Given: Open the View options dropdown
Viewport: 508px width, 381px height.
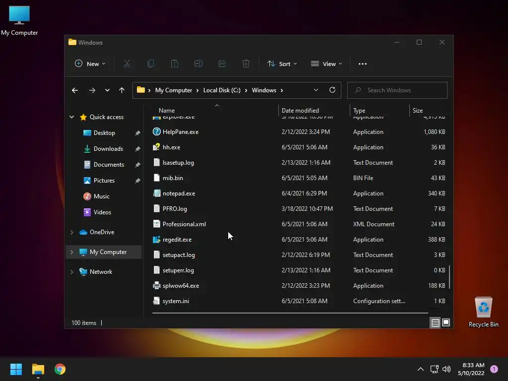Looking at the screenshot, I should point(326,64).
